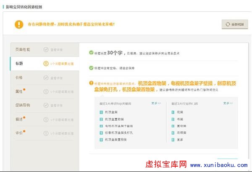Click the industry hot word 花架
This screenshot has height=172, width=252.
click(x=179, y=112)
